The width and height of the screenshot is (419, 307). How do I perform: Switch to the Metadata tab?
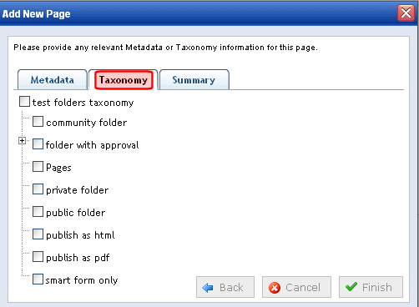click(x=53, y=80)
